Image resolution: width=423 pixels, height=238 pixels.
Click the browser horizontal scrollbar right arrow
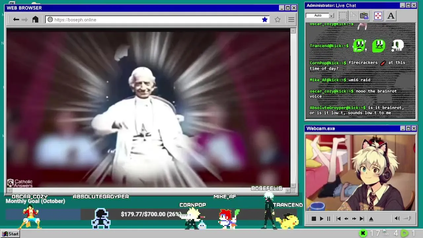pyautogui.click(x=288, y=191)
